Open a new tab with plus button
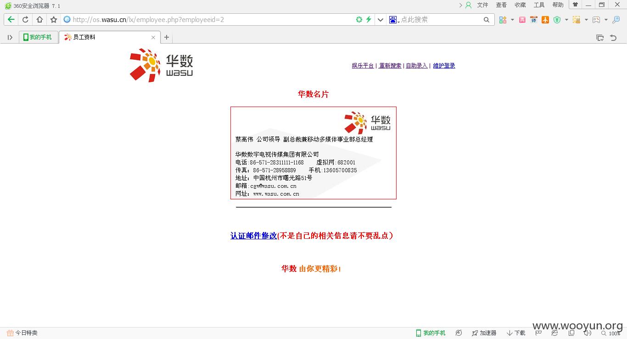This screenshot has height=339, width=627. (x=167, y=37)
